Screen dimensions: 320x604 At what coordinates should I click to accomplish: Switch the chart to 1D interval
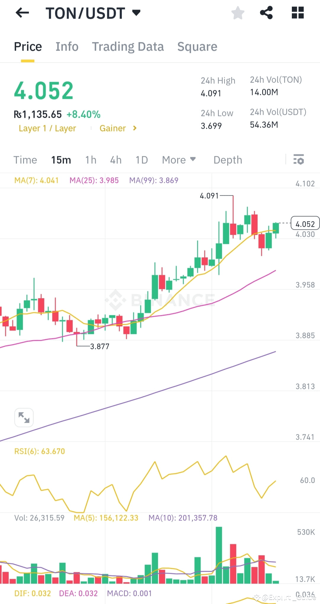[x=142, y=160]
